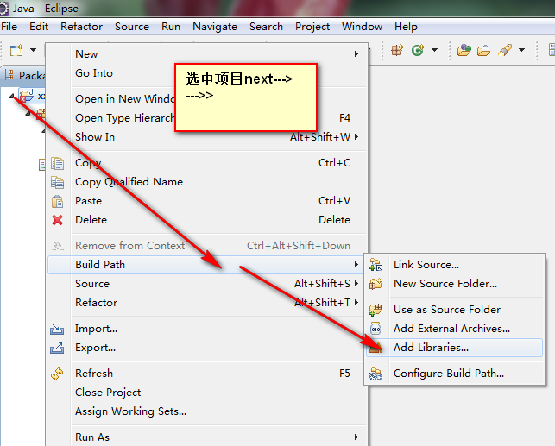Image resolution: width=555 pixels, height=446 pixels.
Task: Click the New Source Folder icon
Action: (376, 284)
